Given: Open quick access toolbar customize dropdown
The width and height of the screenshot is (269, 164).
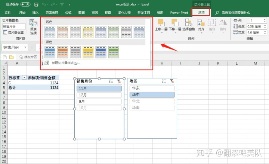Looking at the screenshot, I should coord(69,4).
